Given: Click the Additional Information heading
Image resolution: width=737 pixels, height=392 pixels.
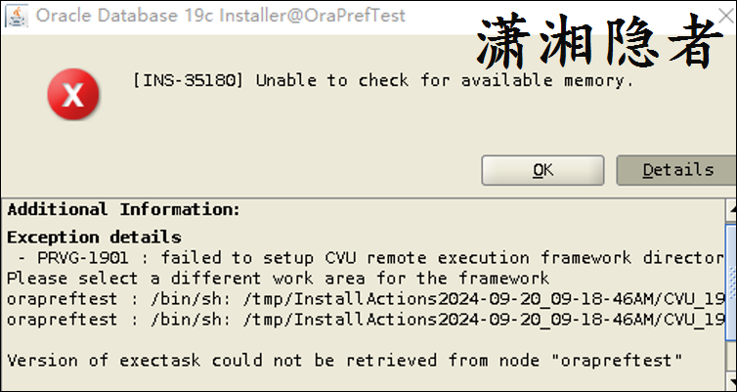Looking at the screenshot, I should coord(123,209).
